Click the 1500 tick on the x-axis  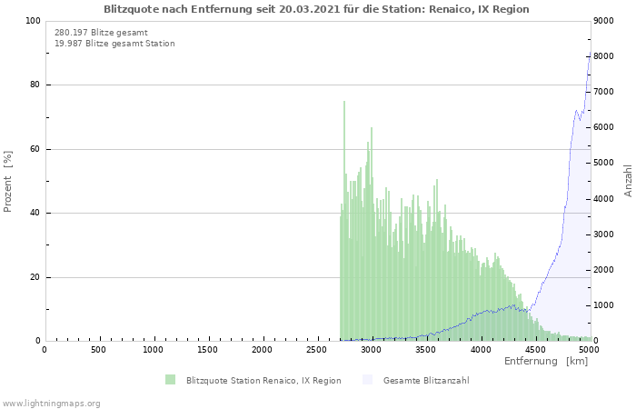(x=208, y=350)
